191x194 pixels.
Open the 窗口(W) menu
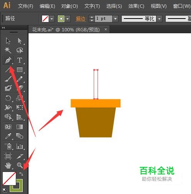point(182,6)
